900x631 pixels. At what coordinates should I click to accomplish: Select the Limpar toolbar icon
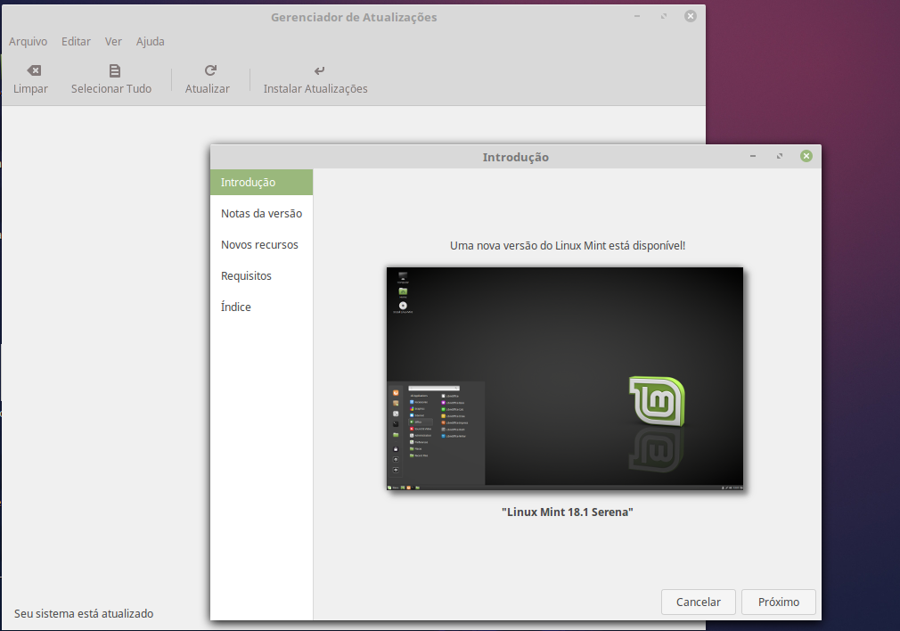30,78
